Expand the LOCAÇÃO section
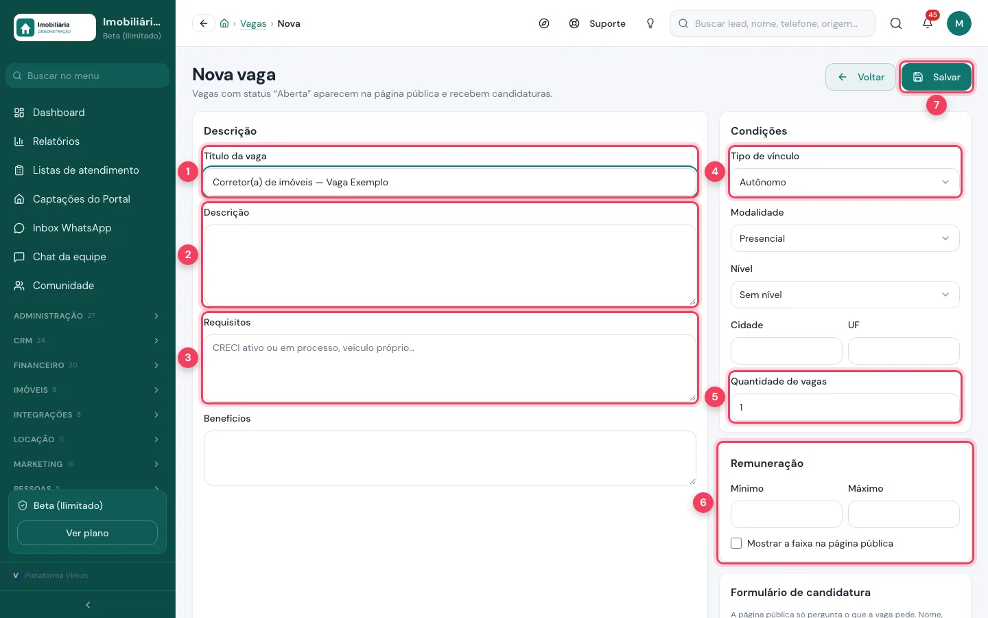 click(x=87, y=439)
